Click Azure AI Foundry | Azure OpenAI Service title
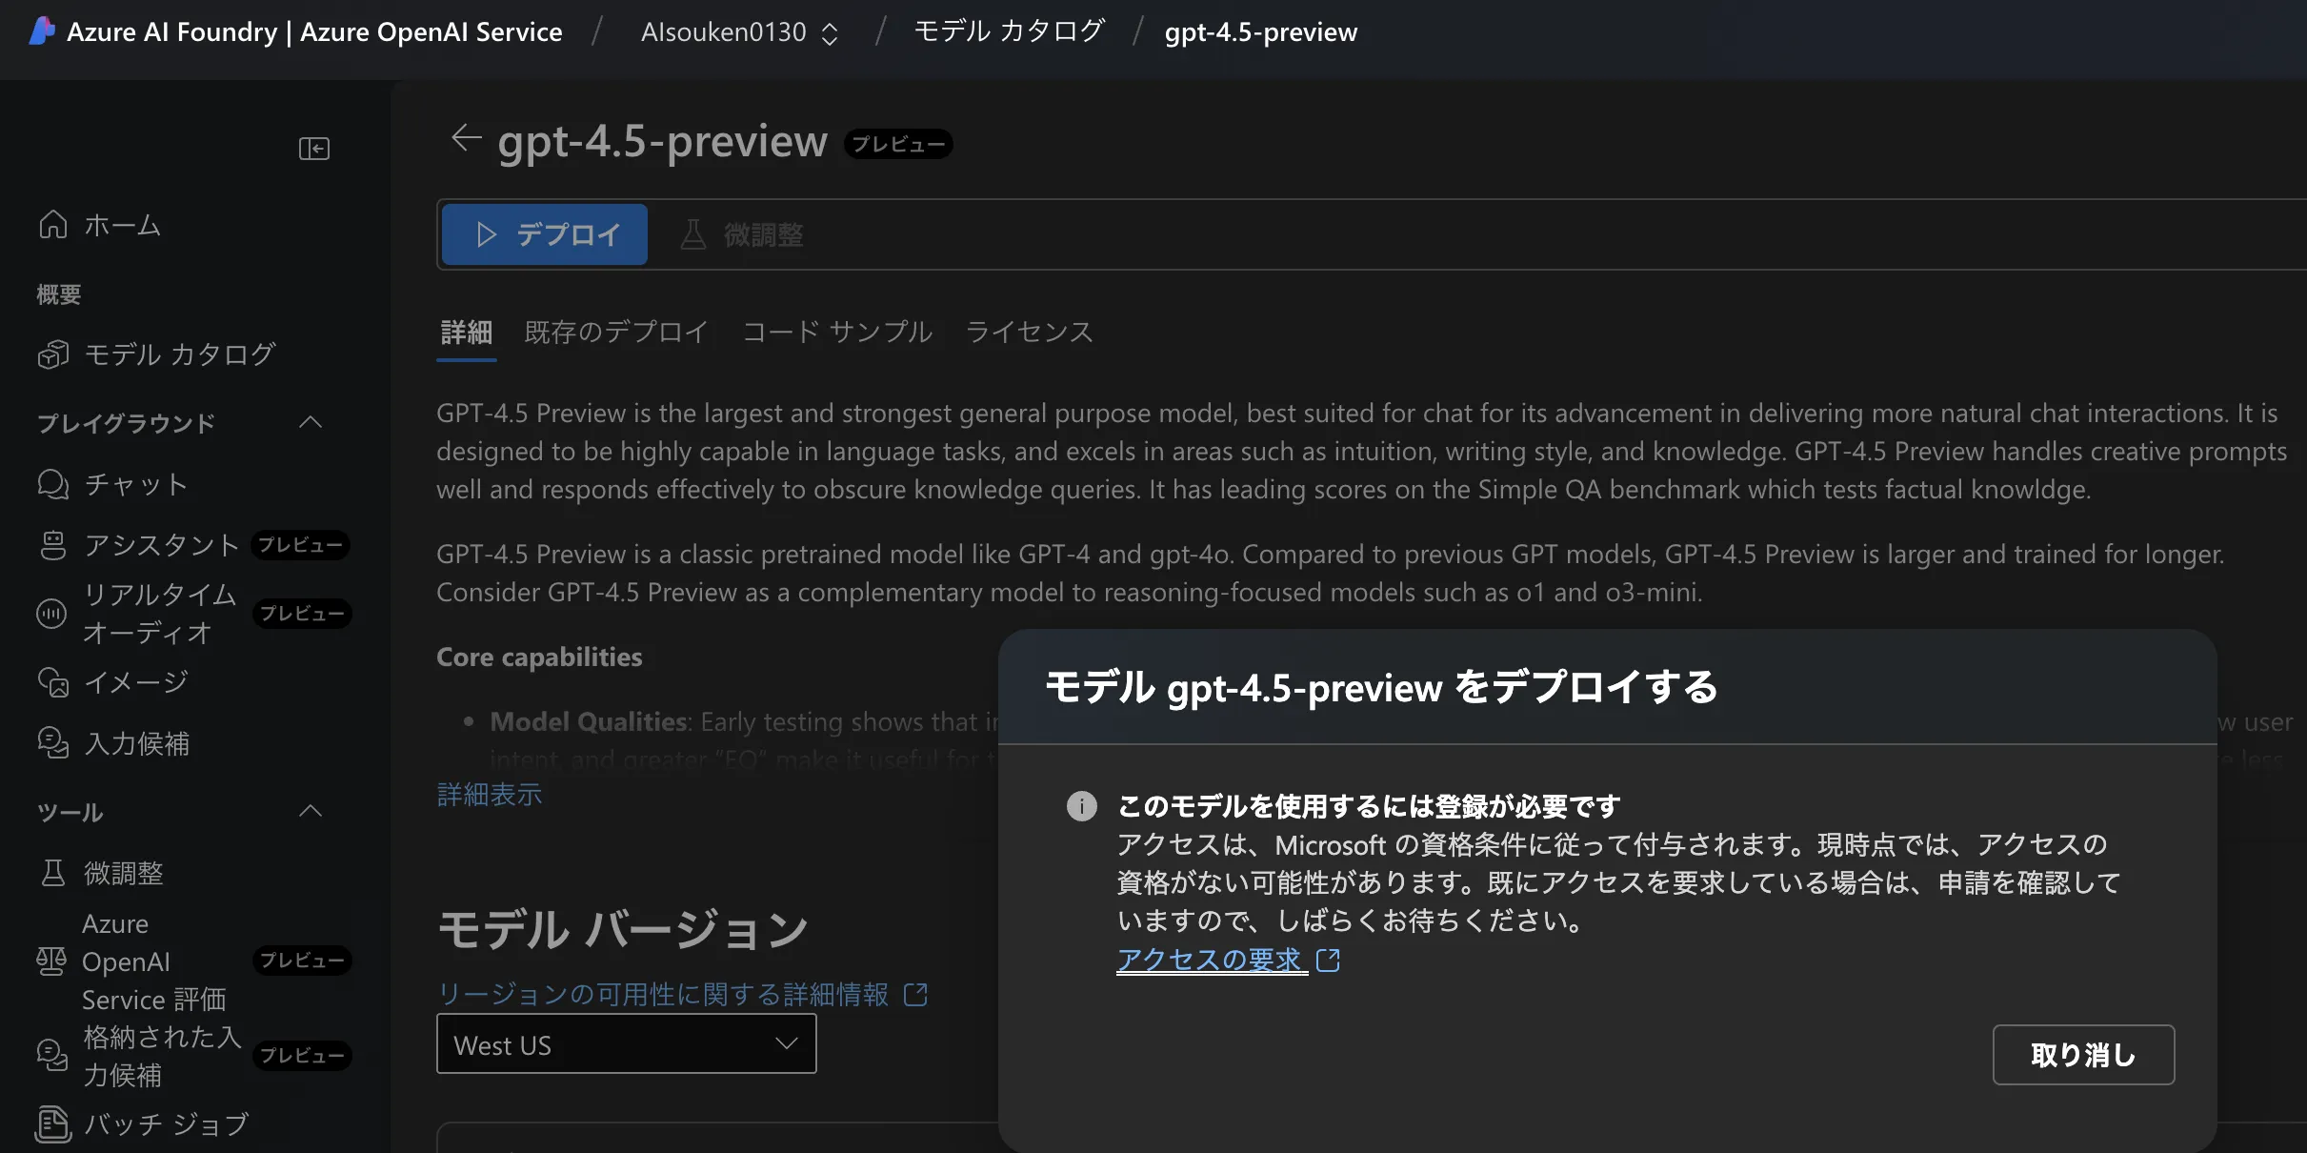This screenshot has width=2307, height=1153. 314,32
